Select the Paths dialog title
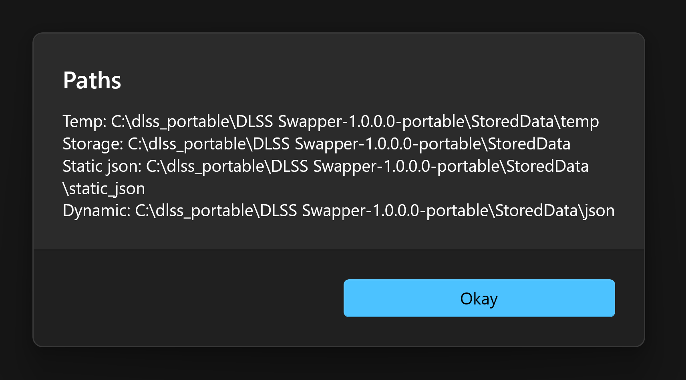Image resolution: width=686 pixels, height=380 pixels. click(x=92, y=80)
